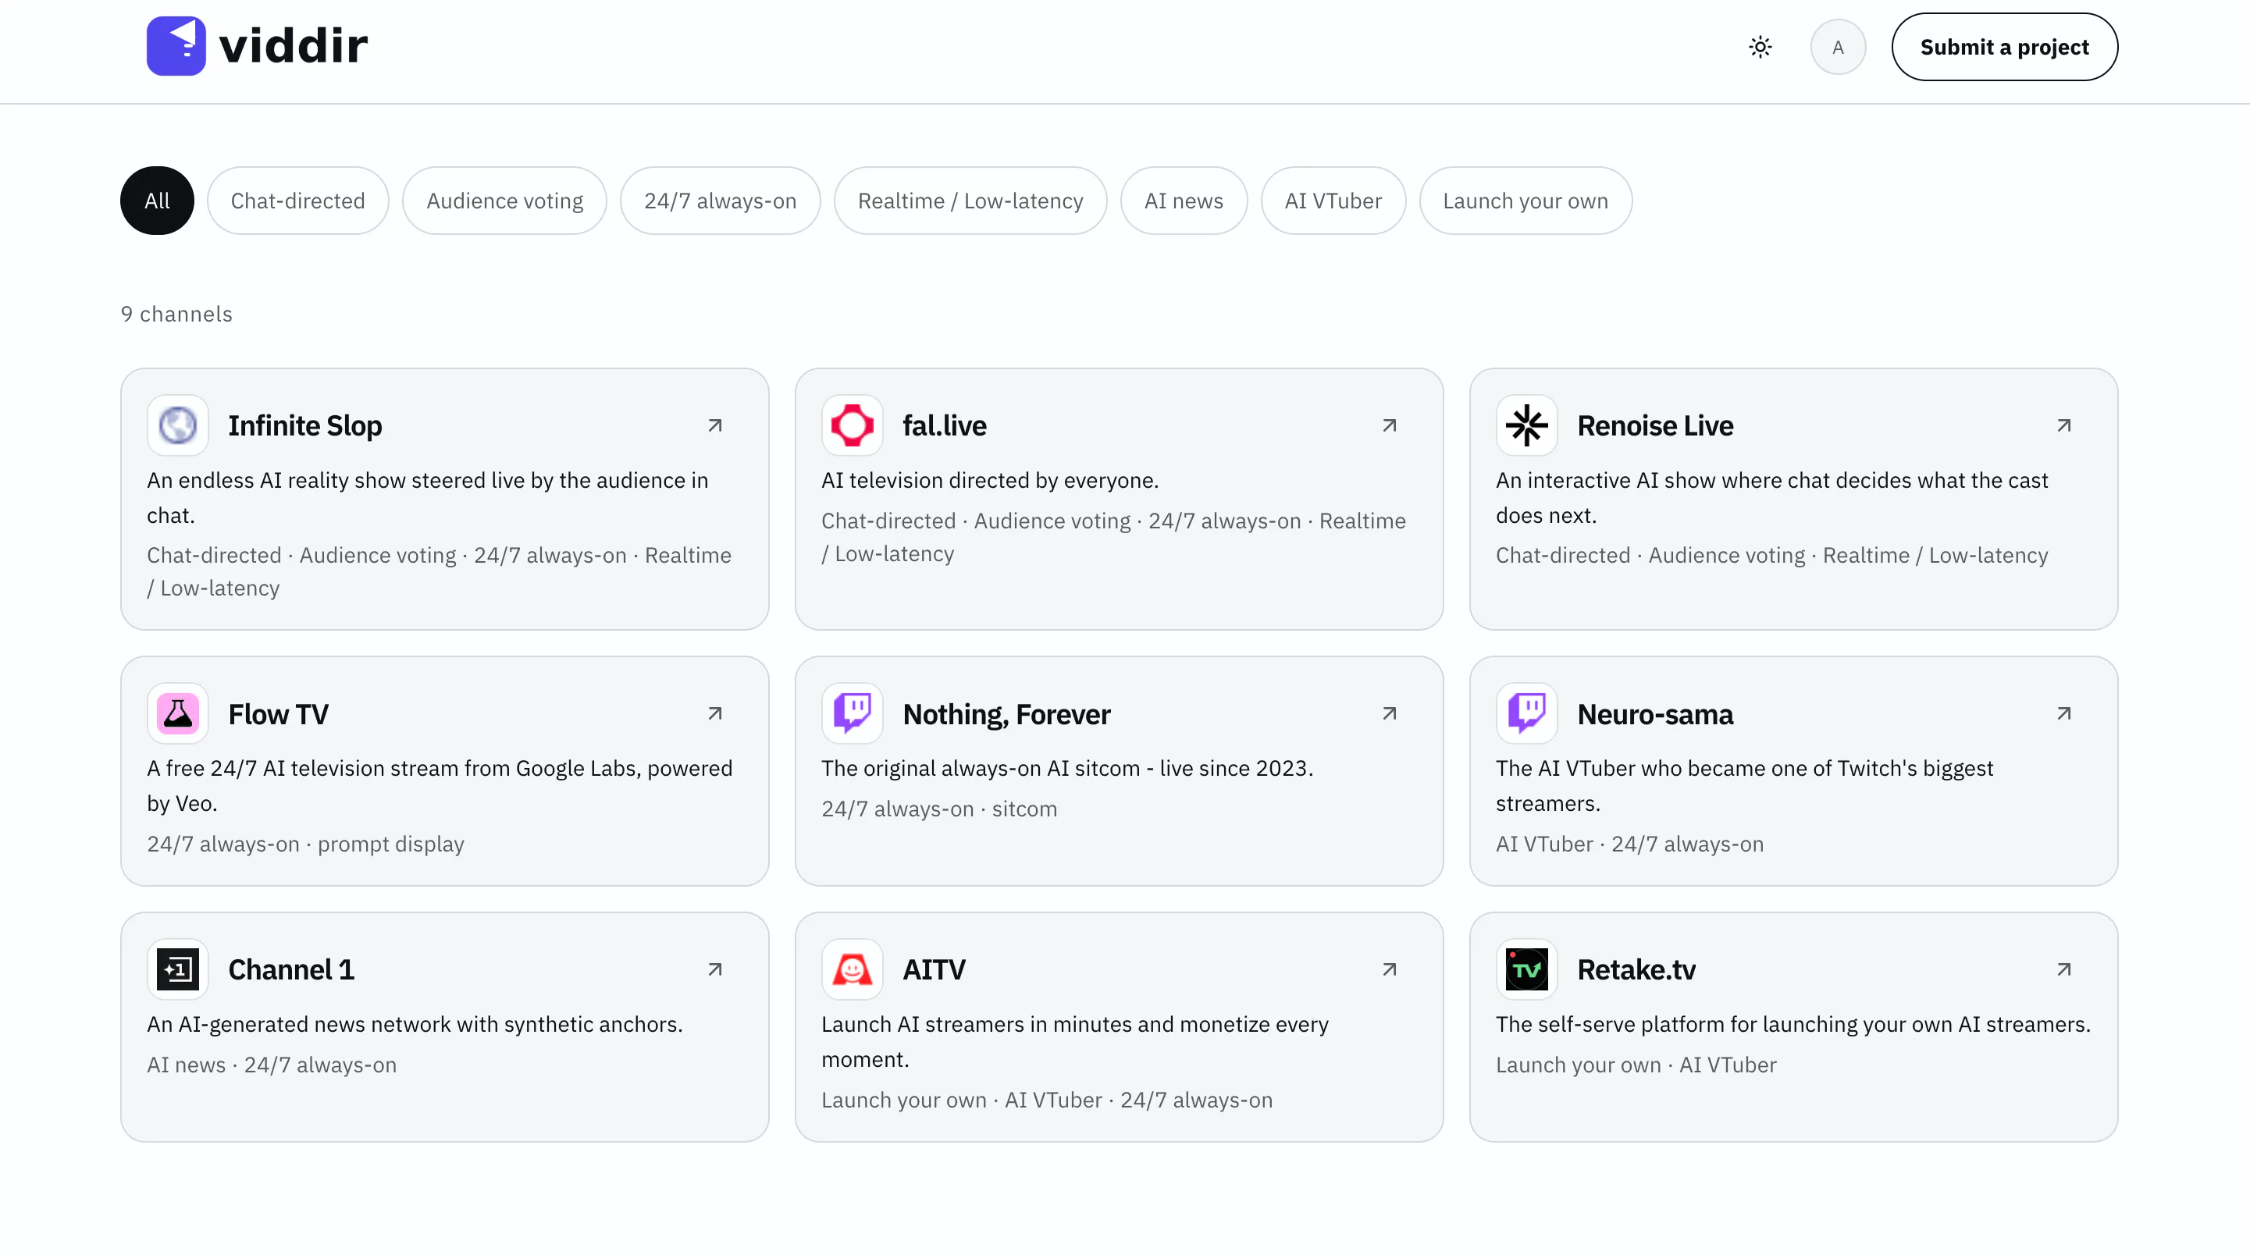Open the Neuro-sama channel title
The image size is (2250, 1255).
pos(1655,714)
